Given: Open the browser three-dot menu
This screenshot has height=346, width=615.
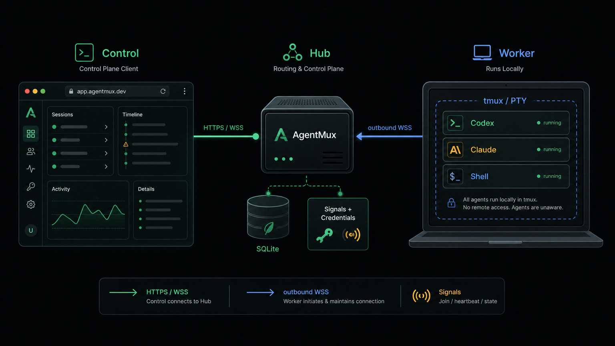Looking at the screenshot, I should point(185,91).
